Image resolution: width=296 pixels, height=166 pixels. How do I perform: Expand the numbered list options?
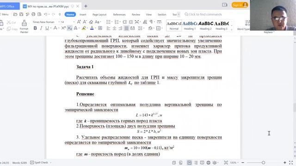pos(120,22)
